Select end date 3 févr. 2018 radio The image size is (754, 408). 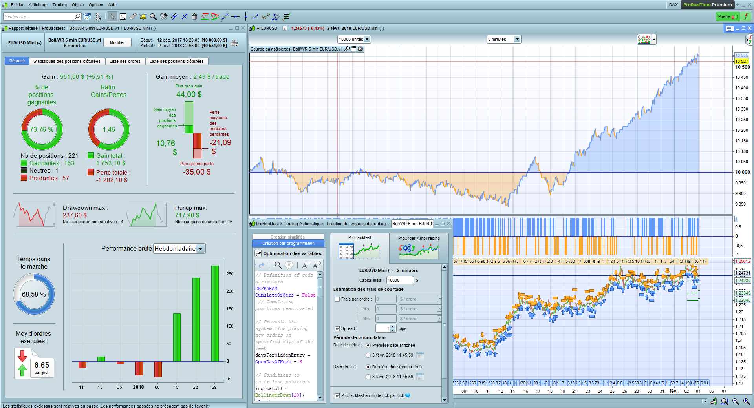pos(368,377)
